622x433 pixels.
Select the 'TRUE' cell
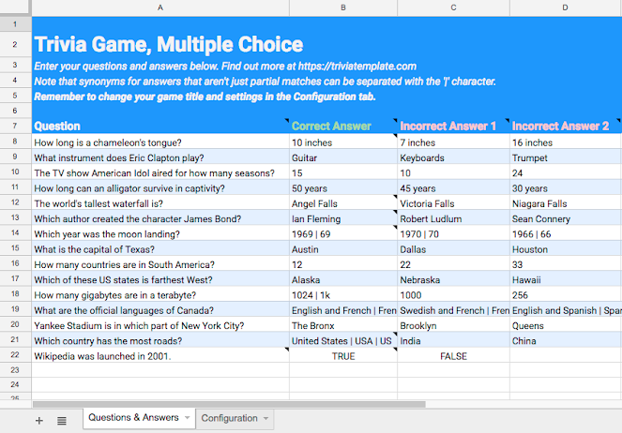pos(343,355)
